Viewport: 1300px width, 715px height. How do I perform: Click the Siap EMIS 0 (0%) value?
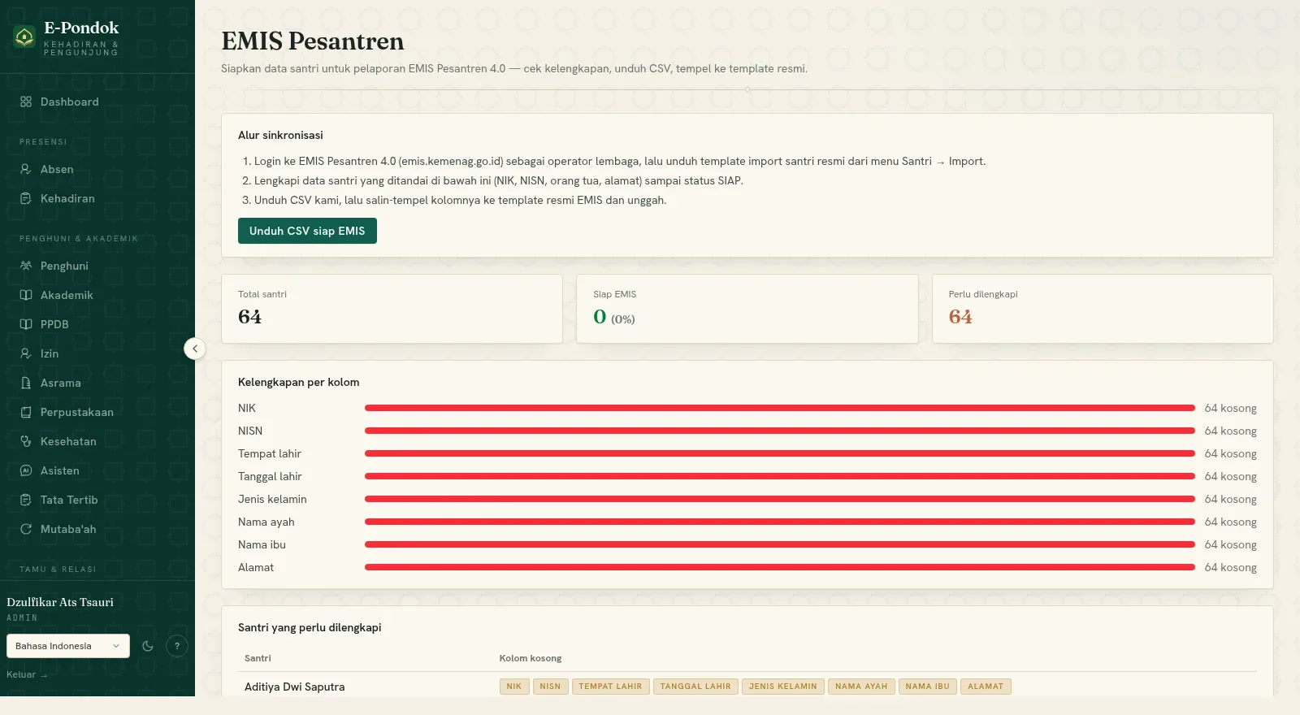614,317
